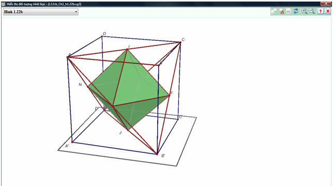The image size is (333, 187).
Task: Click vertex B' on the base plane
Action: coord(157,154)
